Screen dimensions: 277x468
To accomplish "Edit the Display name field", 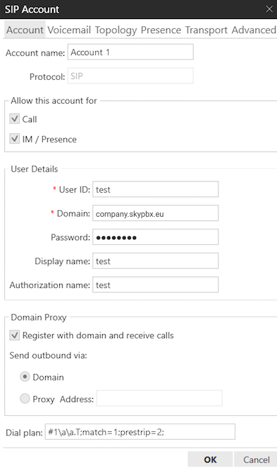I will tap(155, 261).
